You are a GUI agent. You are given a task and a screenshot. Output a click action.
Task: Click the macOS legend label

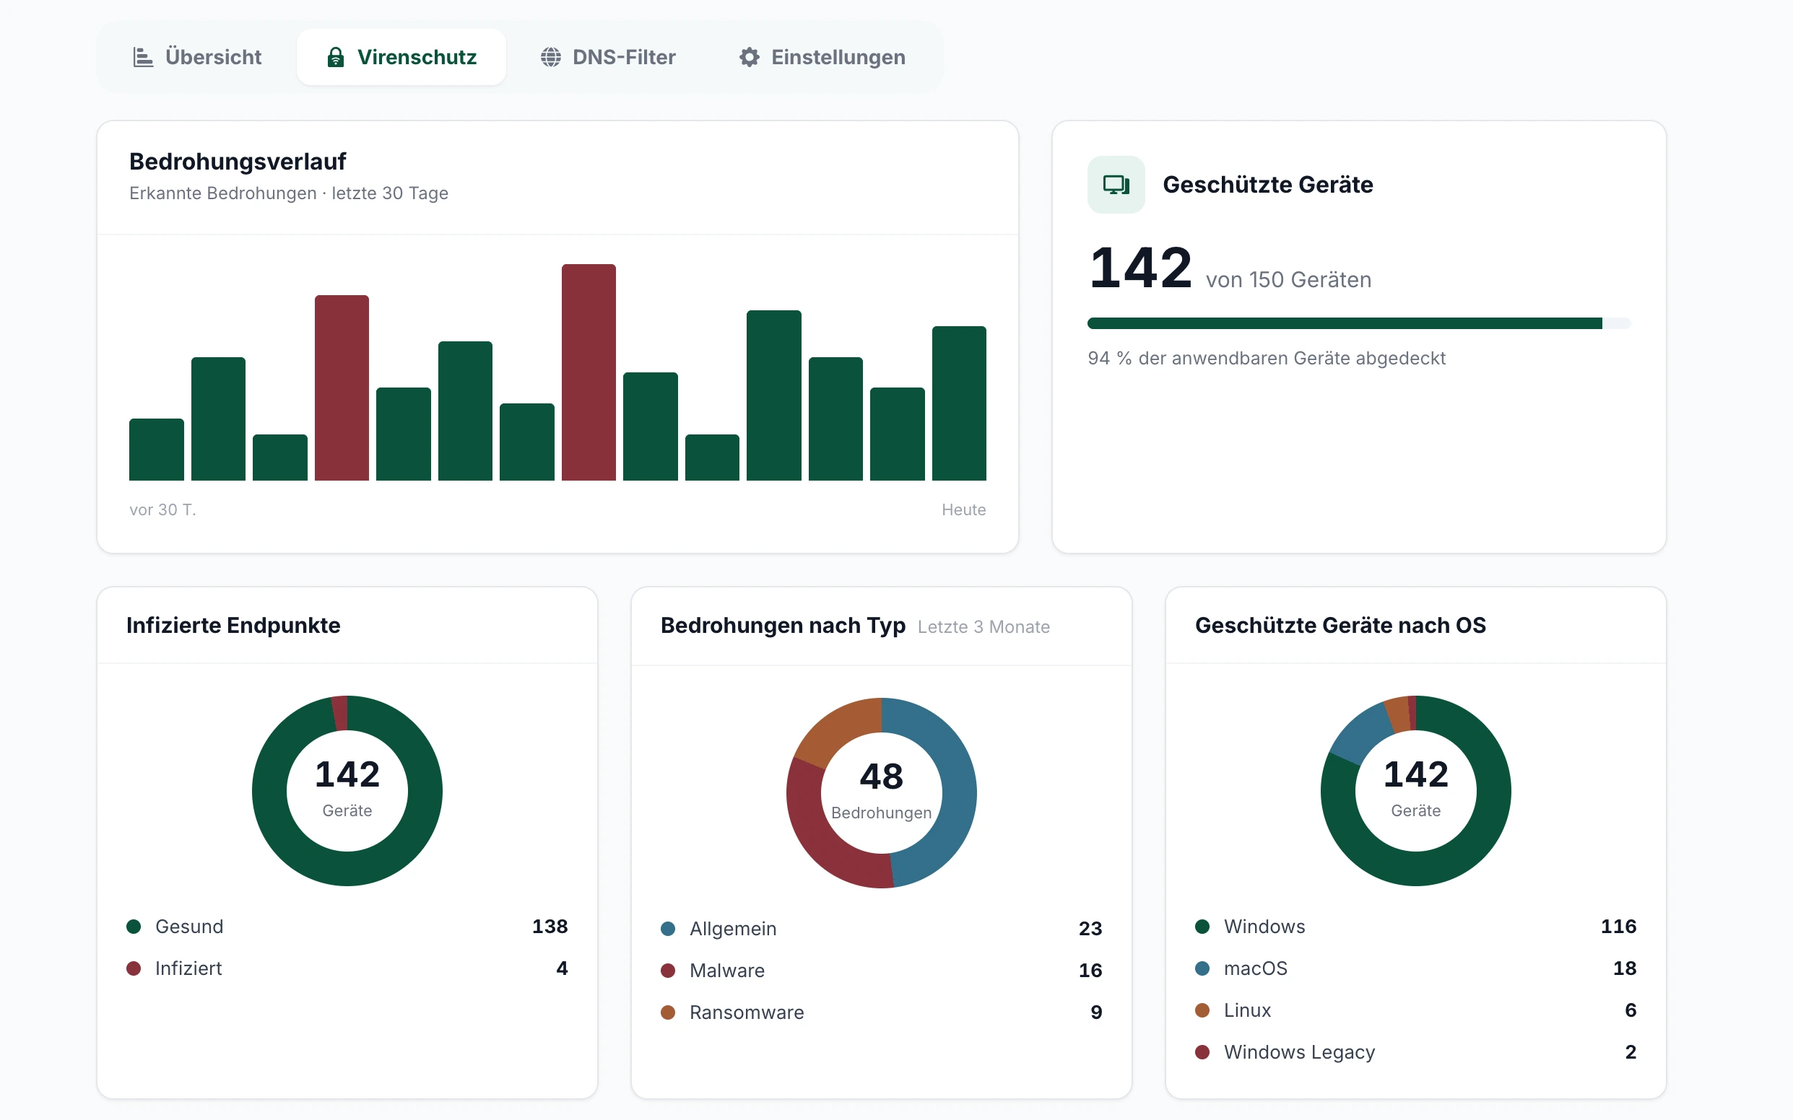1255,968
